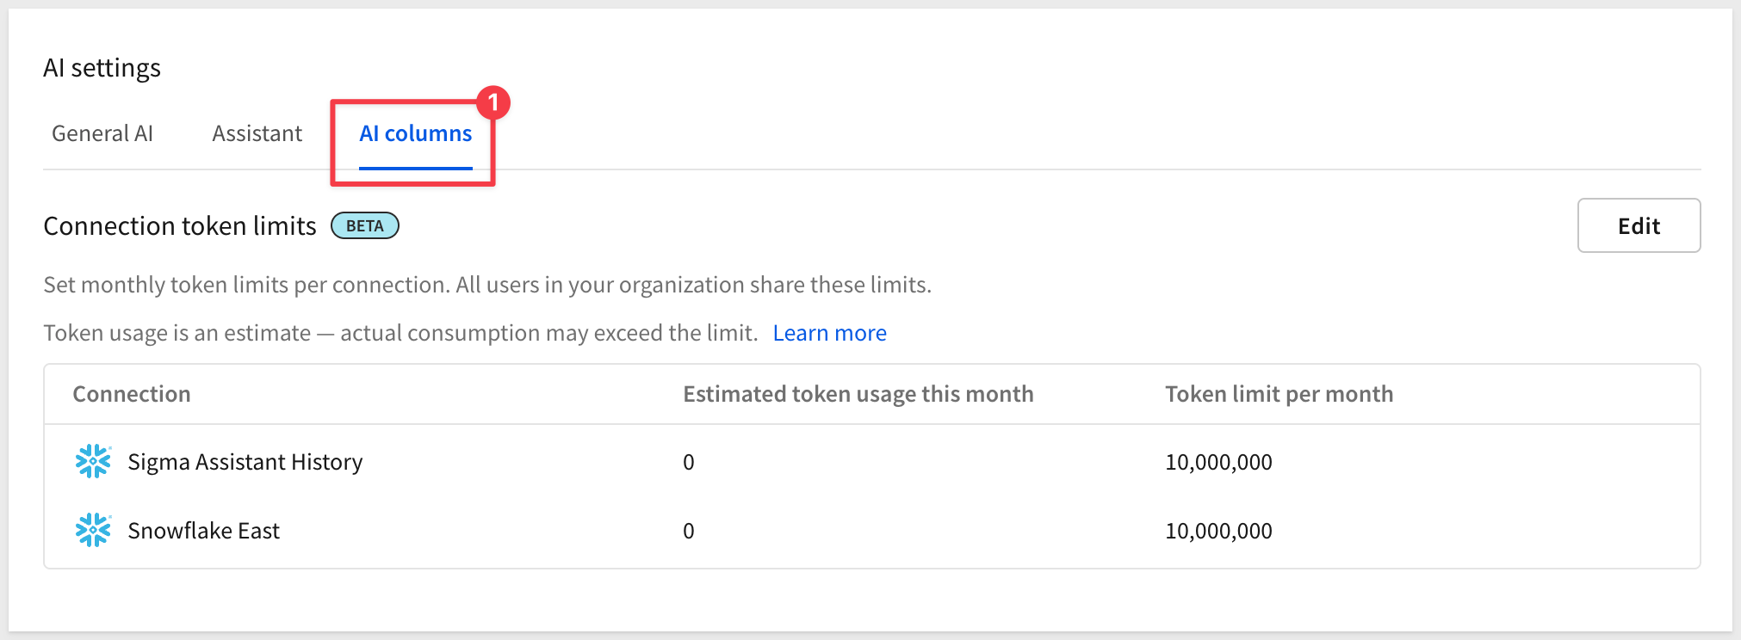This screenshot has height=640, width=1741.
Task: Click the AI settings page title
Action: point(102,68)
